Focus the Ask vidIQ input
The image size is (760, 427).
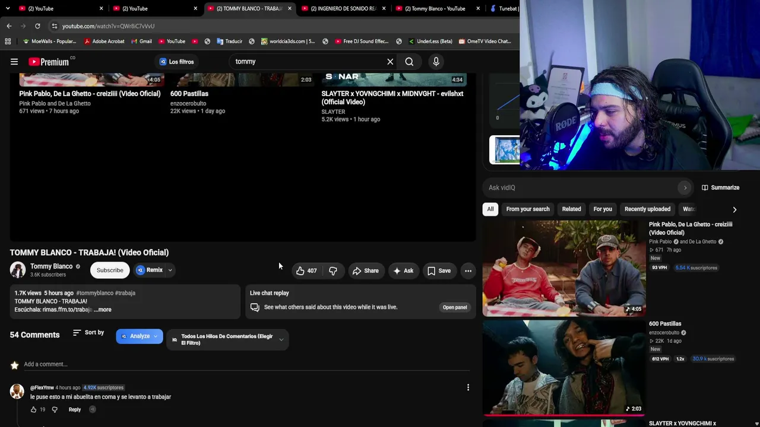tap(582, 187)
